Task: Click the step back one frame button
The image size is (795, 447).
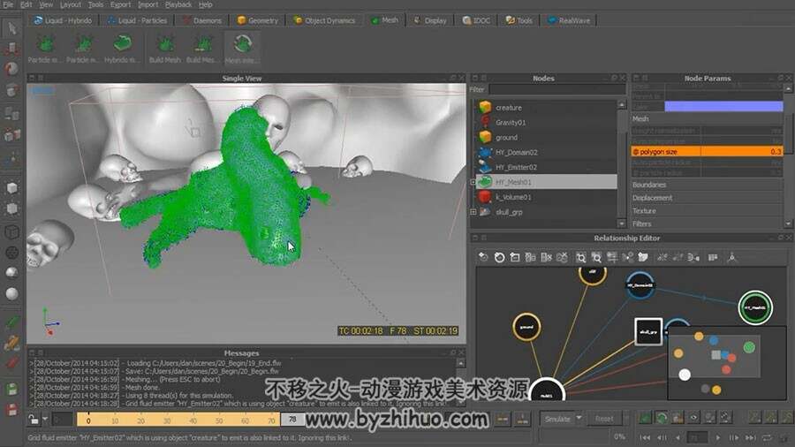Action: (662, 437)
